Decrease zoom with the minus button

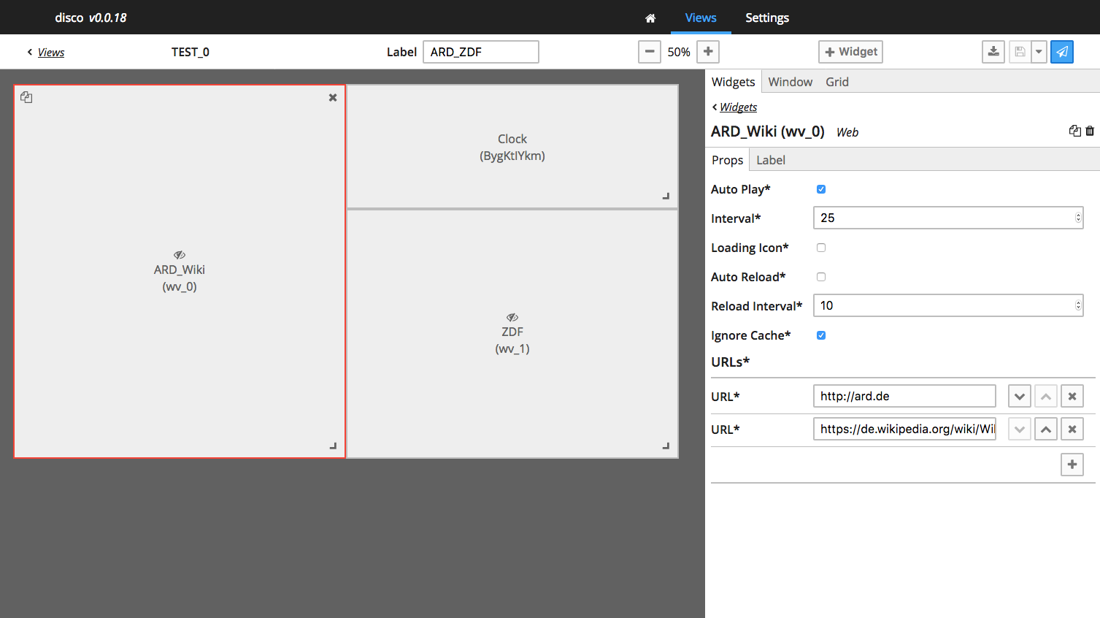coord(649,52)
